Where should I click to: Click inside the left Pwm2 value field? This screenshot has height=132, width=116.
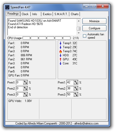coord(20,88)
